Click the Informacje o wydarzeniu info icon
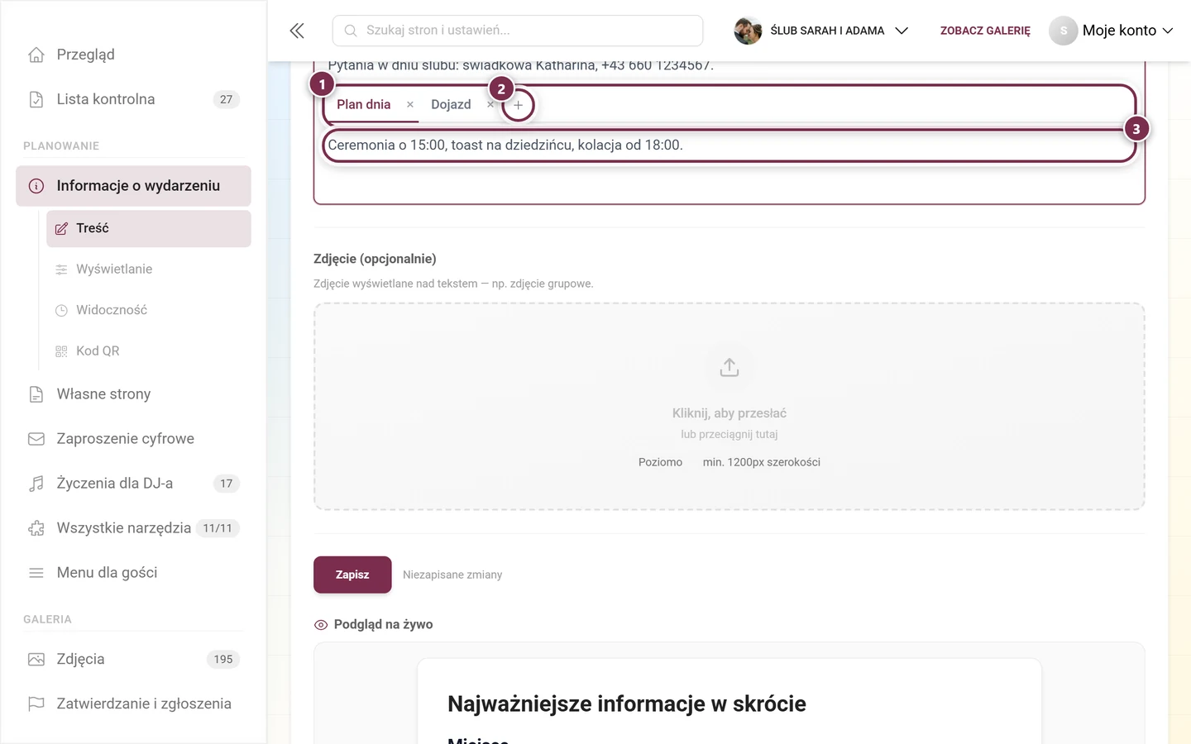Screen dimensions: 1191x744 (36, 186)
